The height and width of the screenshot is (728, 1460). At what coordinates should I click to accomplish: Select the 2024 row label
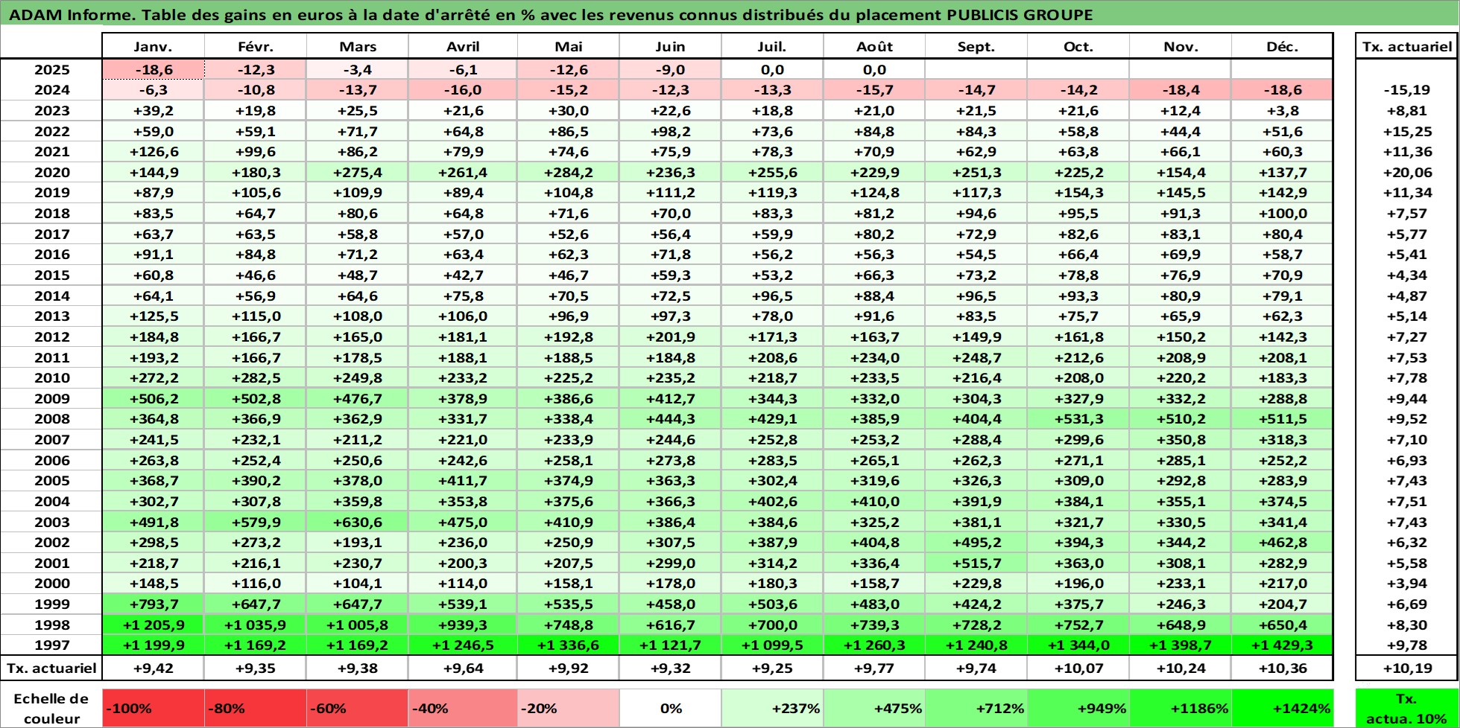click(51, 90)
